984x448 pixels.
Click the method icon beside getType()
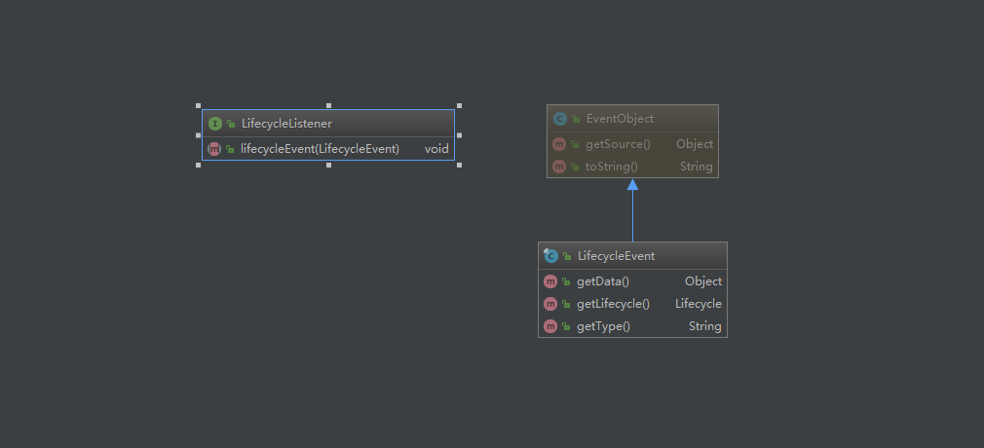[x=550, y=326]
